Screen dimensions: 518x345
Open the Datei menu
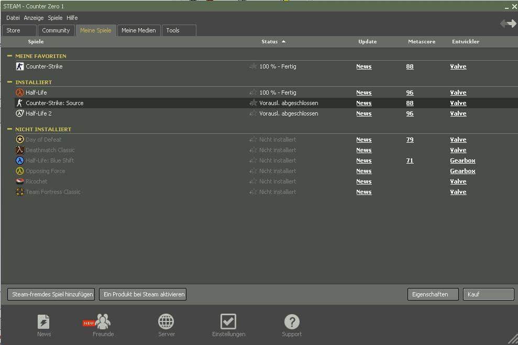point(13,18)
